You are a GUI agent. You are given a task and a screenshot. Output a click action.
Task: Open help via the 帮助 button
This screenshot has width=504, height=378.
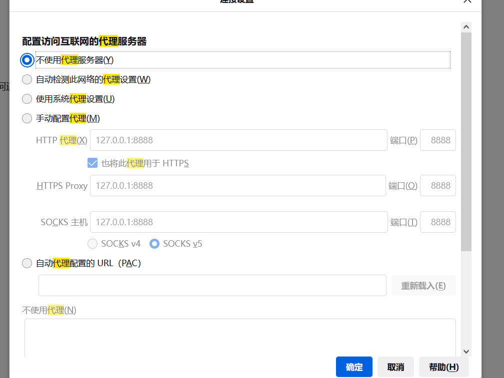pos(443,367)
